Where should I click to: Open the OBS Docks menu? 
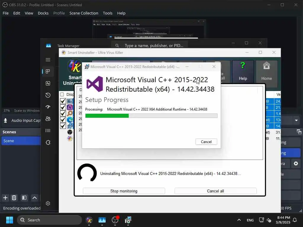point(43,13)
